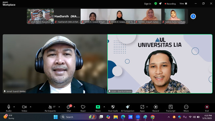Click Ismail Suardi Wekke video tile
Screen dimensions: 215x121
[x=55, y=64]
